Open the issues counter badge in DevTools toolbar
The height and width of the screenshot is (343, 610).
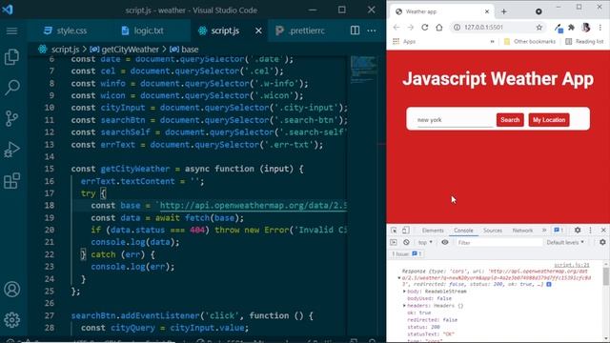click(x=559, y=231)
